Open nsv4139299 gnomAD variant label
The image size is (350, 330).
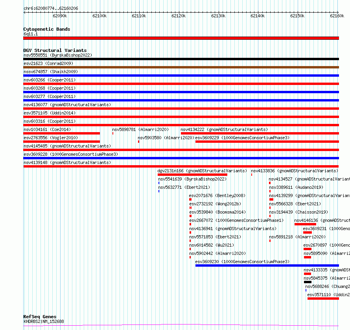pyautogui.click(x=309, y=195)
